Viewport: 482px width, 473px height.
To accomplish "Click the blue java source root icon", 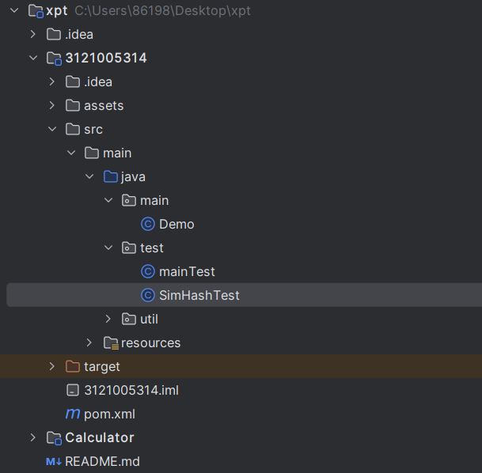I will click(x=111, y=176).
